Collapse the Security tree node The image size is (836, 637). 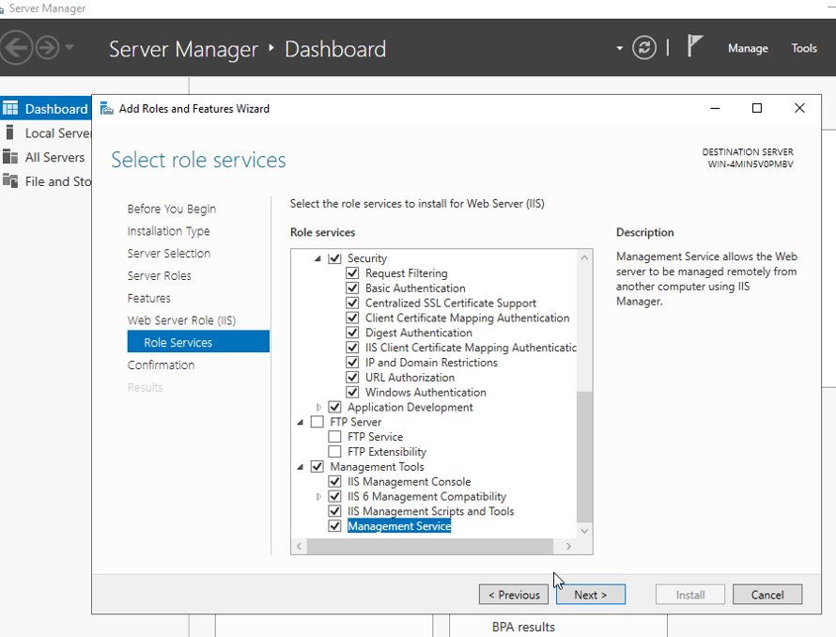[317, 258]
